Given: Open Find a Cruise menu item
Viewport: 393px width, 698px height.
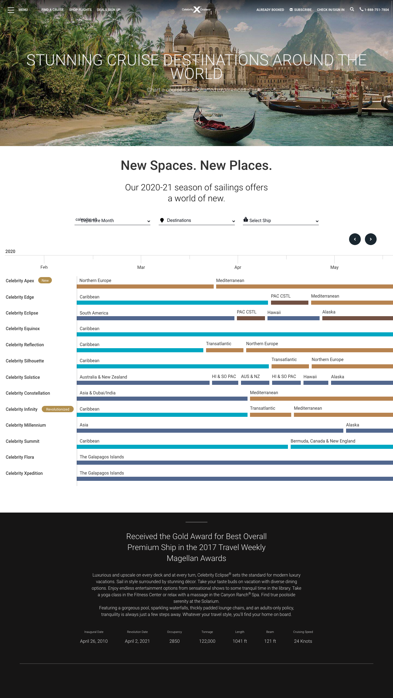Looking at the screenshot, I should 52,10.
